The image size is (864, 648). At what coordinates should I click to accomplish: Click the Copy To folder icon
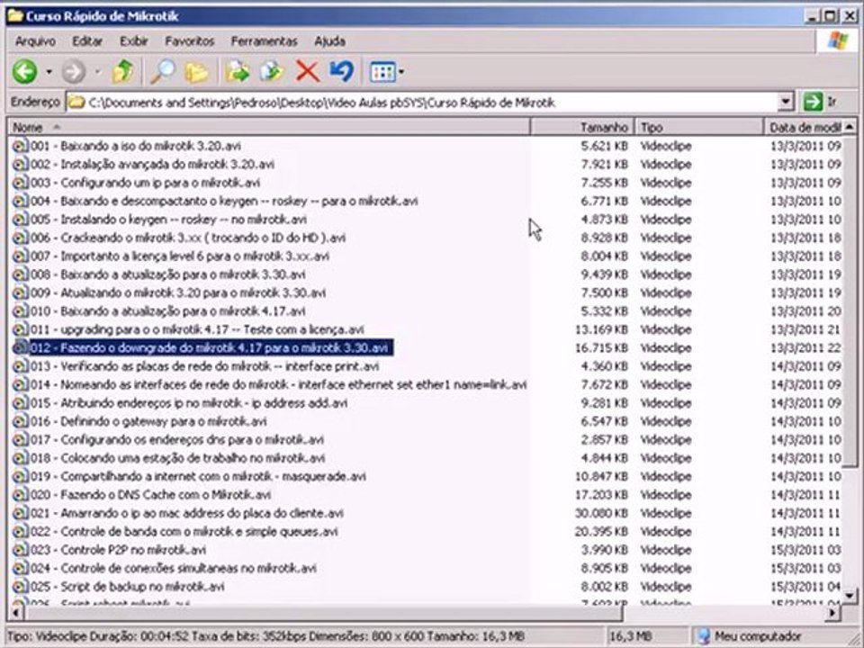click(272, 72)
